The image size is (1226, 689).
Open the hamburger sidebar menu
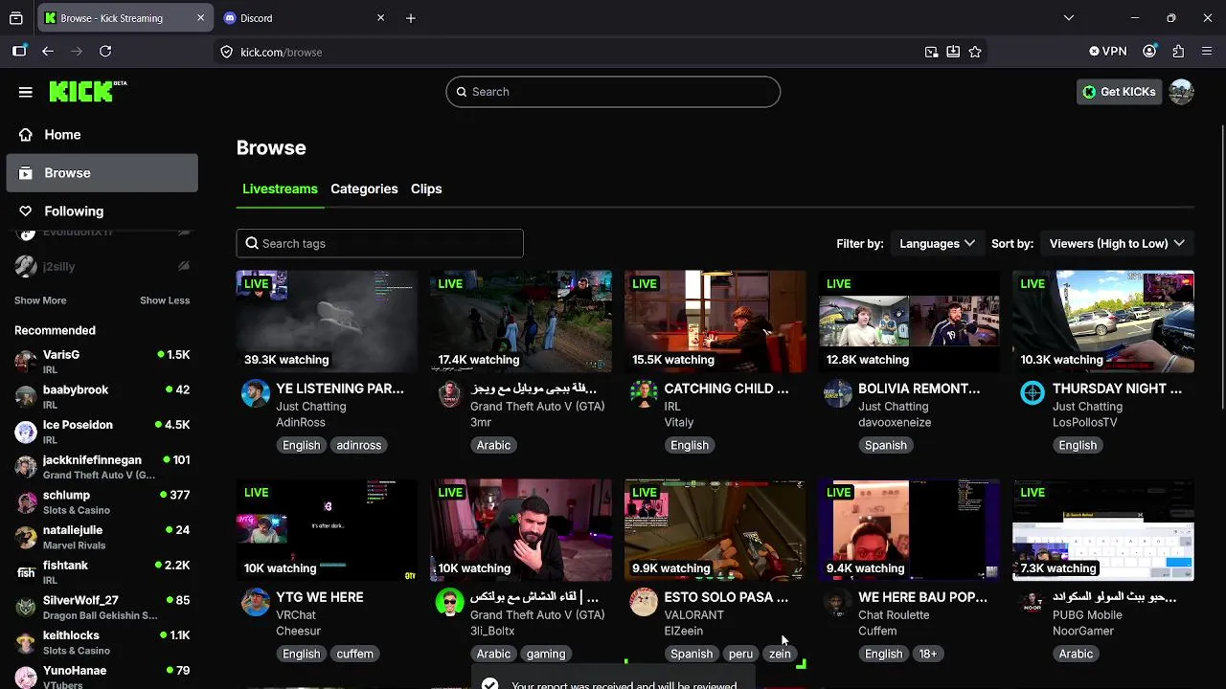[x=26, y=92]
